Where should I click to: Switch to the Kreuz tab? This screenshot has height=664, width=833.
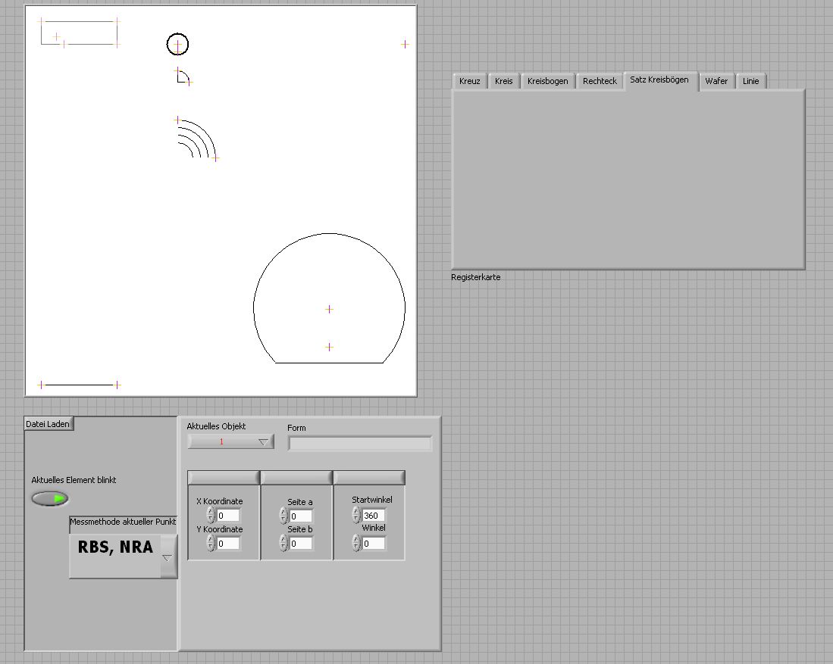[470, 81]
